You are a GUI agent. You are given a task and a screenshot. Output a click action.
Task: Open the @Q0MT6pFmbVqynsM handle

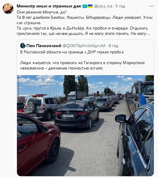click(84, 46)
